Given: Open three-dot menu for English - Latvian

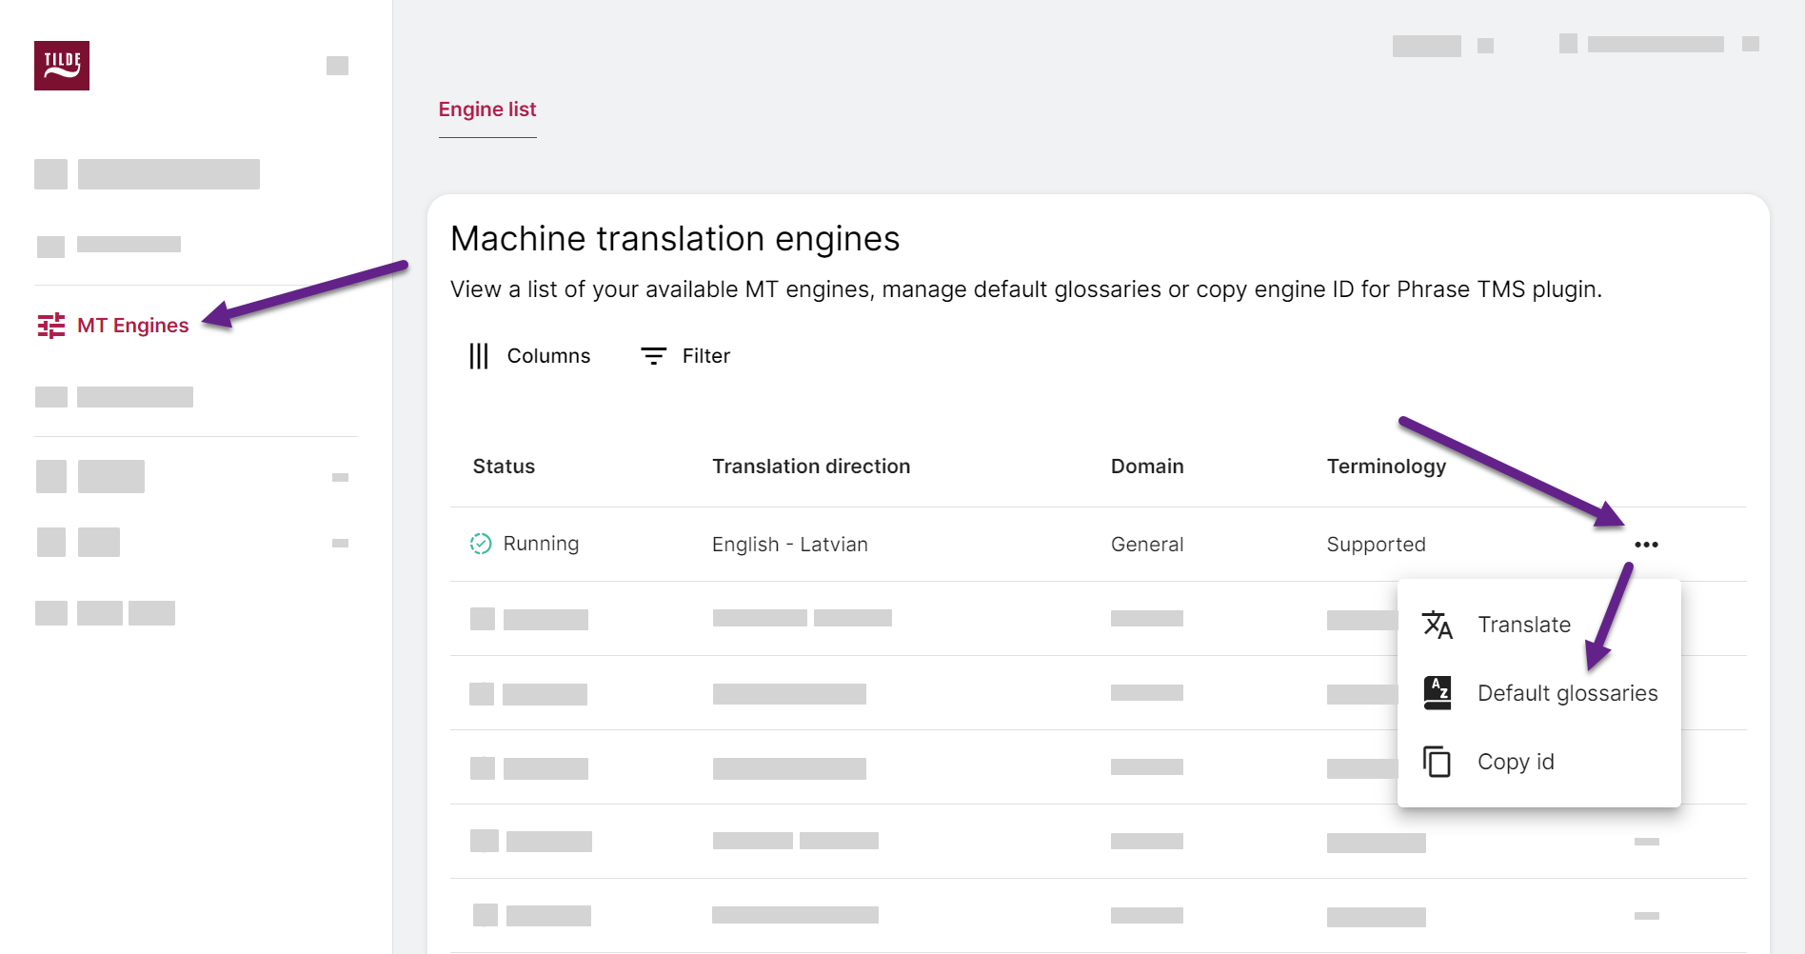Looking at the screenshot, I should point(1646,545).
